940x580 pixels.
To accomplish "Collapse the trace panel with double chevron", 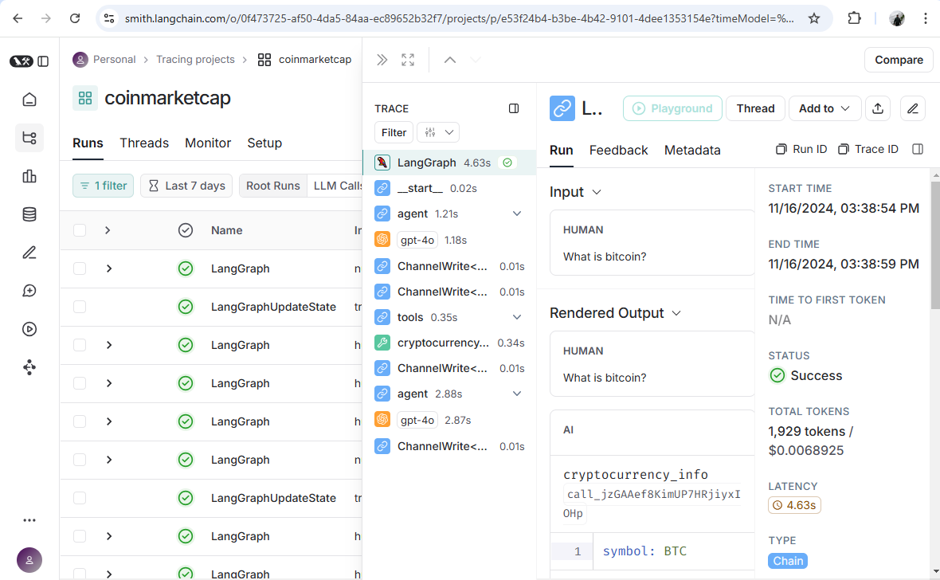I will tap(382, 60).
